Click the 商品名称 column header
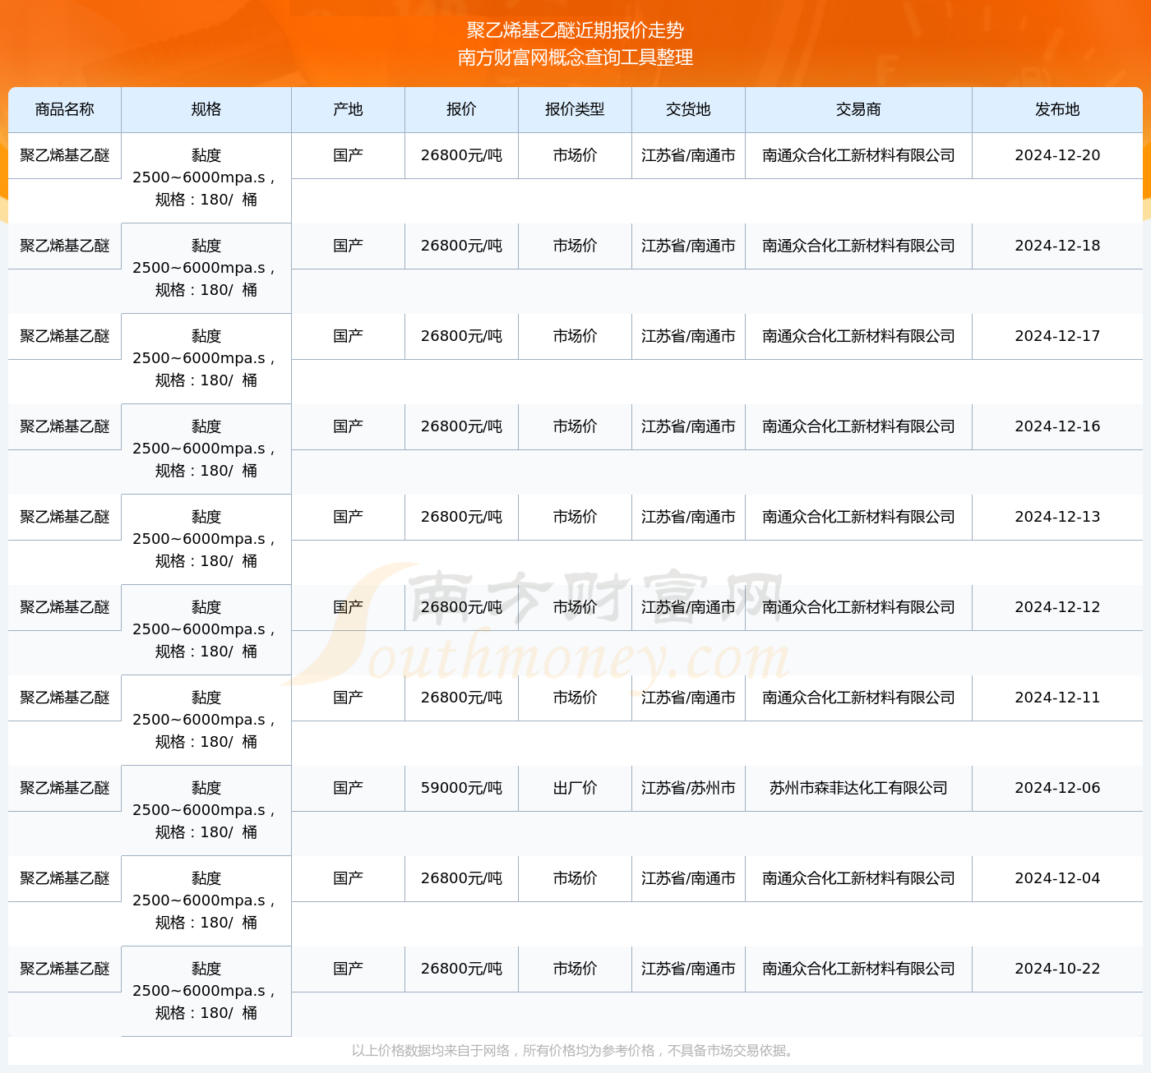 click(65, 109)
